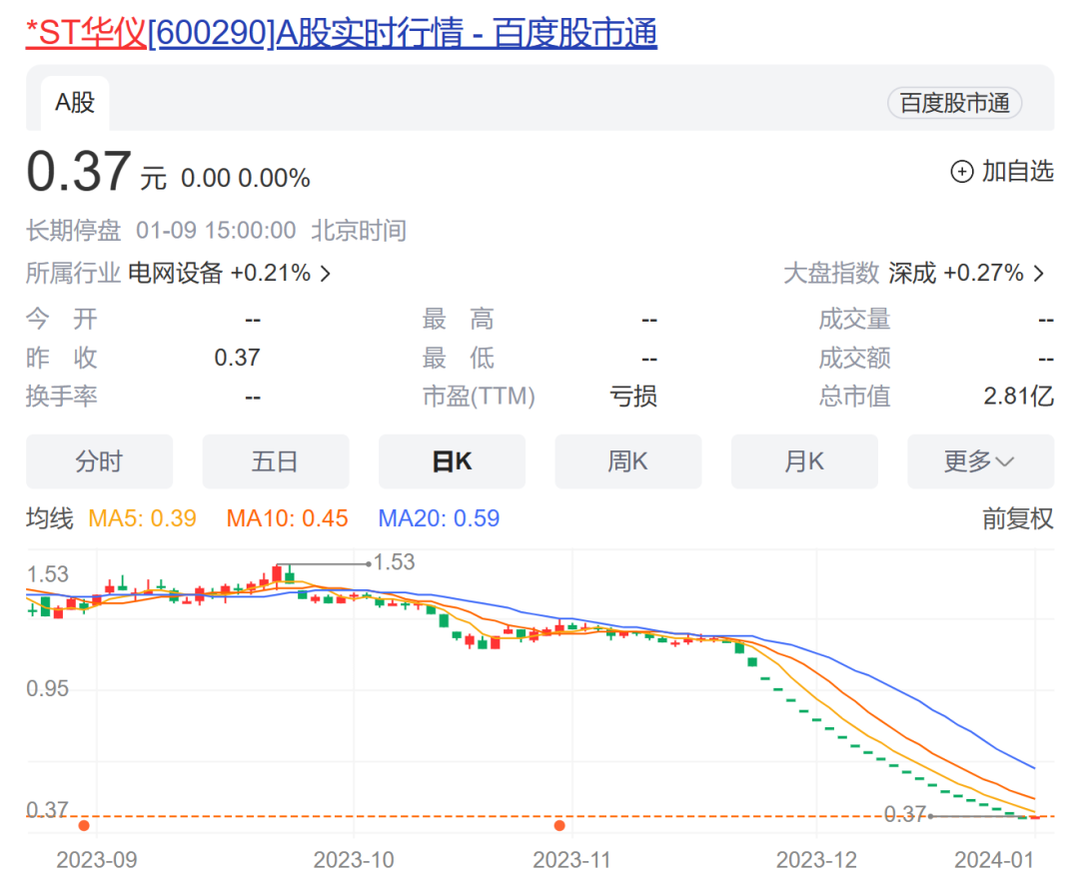Click the 换手率 label

coord(62,397)
